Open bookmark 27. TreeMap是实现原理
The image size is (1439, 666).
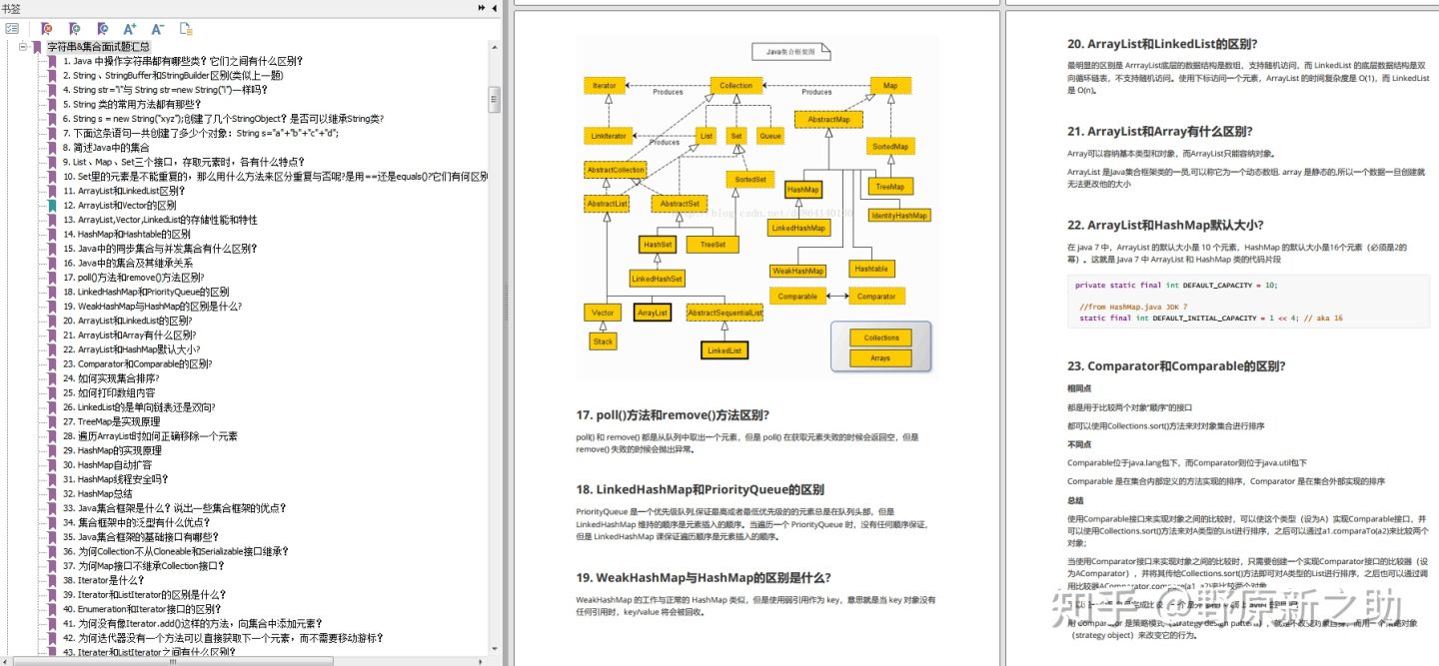point(111,422)
